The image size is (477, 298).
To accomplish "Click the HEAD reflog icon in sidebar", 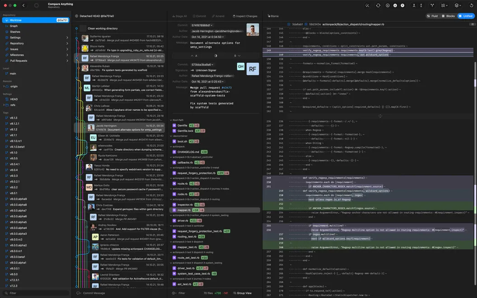I will (x=7, y=99).
